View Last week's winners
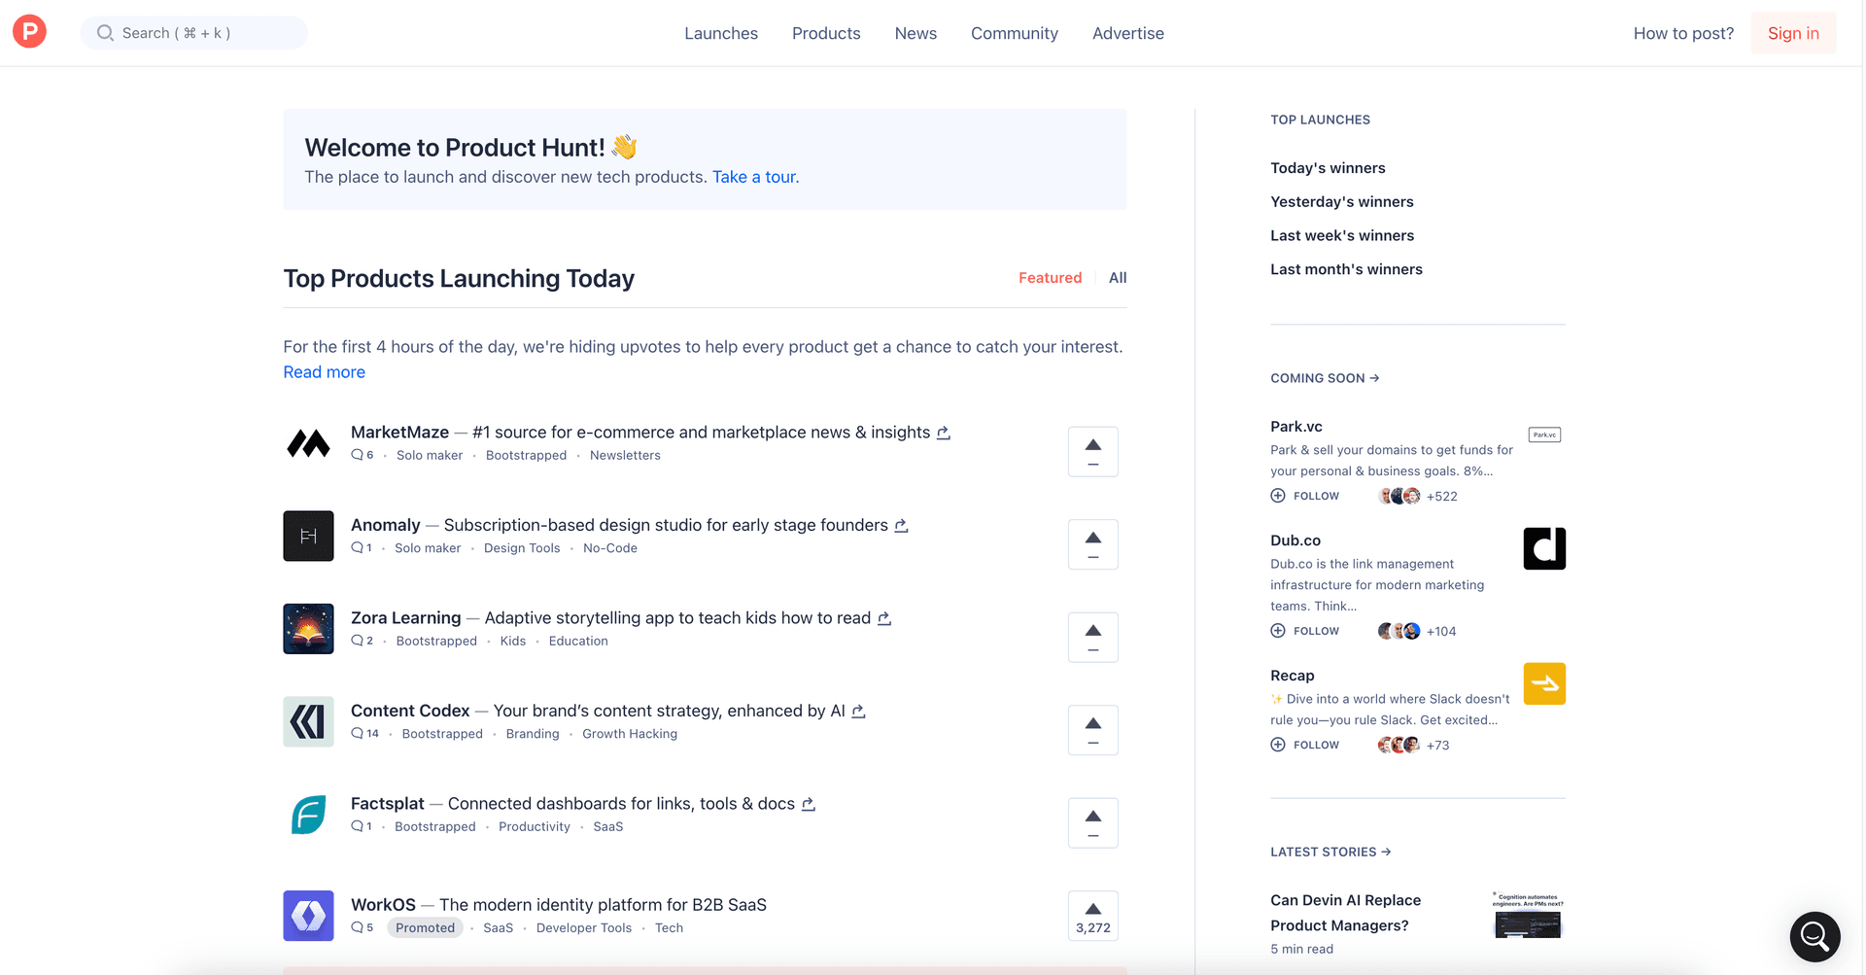 click(1342, 235)
